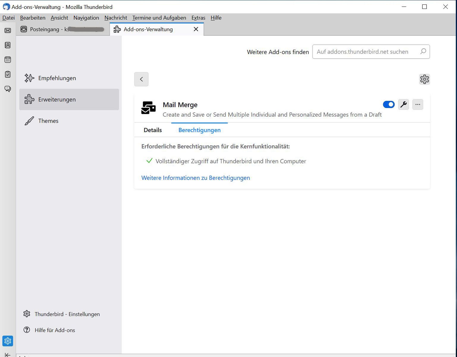Open the Calendar space icon

point(8,60)
